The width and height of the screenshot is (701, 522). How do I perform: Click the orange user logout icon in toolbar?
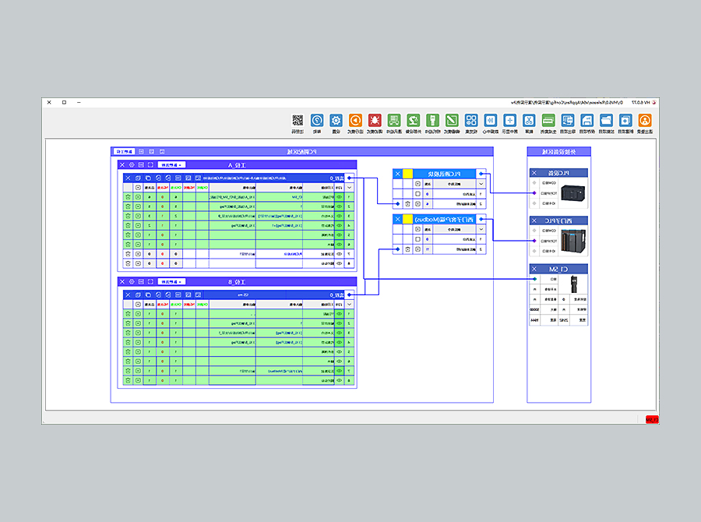tap(645, 120)
